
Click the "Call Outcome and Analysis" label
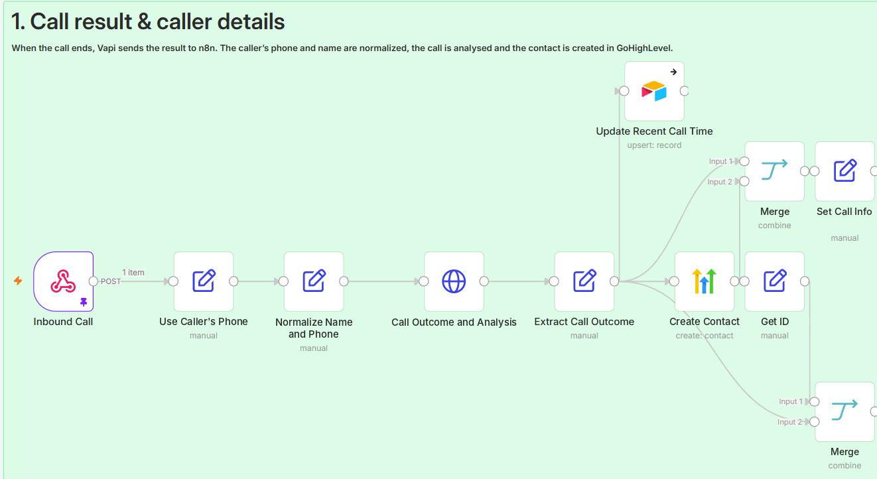[x=454, y=322]
